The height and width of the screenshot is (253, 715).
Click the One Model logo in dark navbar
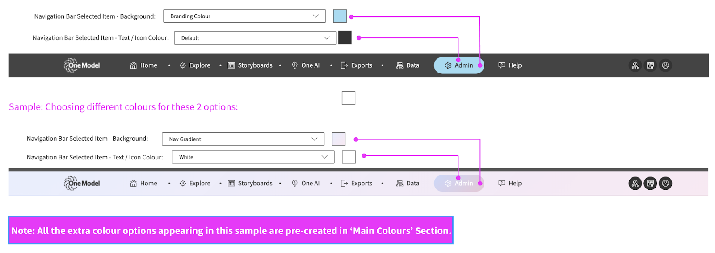82,65
